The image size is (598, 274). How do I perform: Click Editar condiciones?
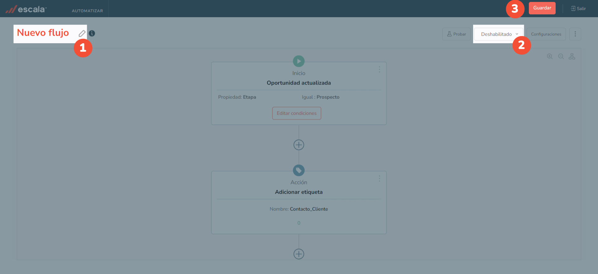point(297,113)
